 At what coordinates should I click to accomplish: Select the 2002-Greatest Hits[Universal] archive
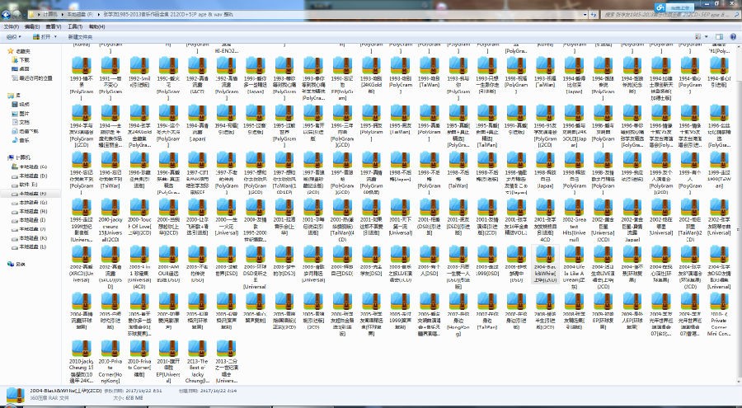(x=574, y=220)
